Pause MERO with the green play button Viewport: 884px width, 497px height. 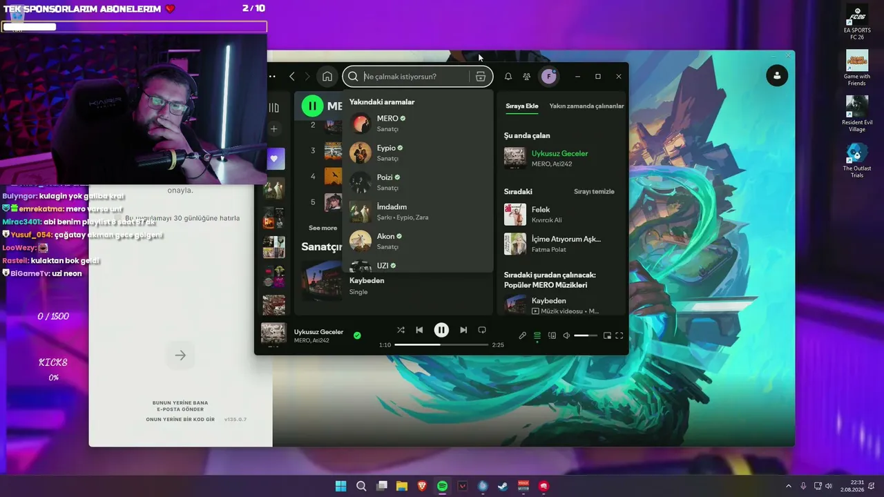[x=312, y=106]
